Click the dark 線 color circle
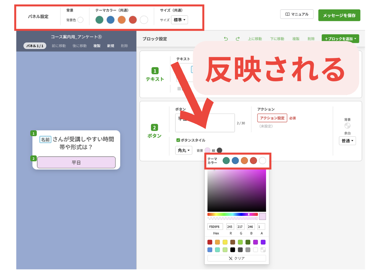This screenshot has width=377, height=275. (219, 150)
